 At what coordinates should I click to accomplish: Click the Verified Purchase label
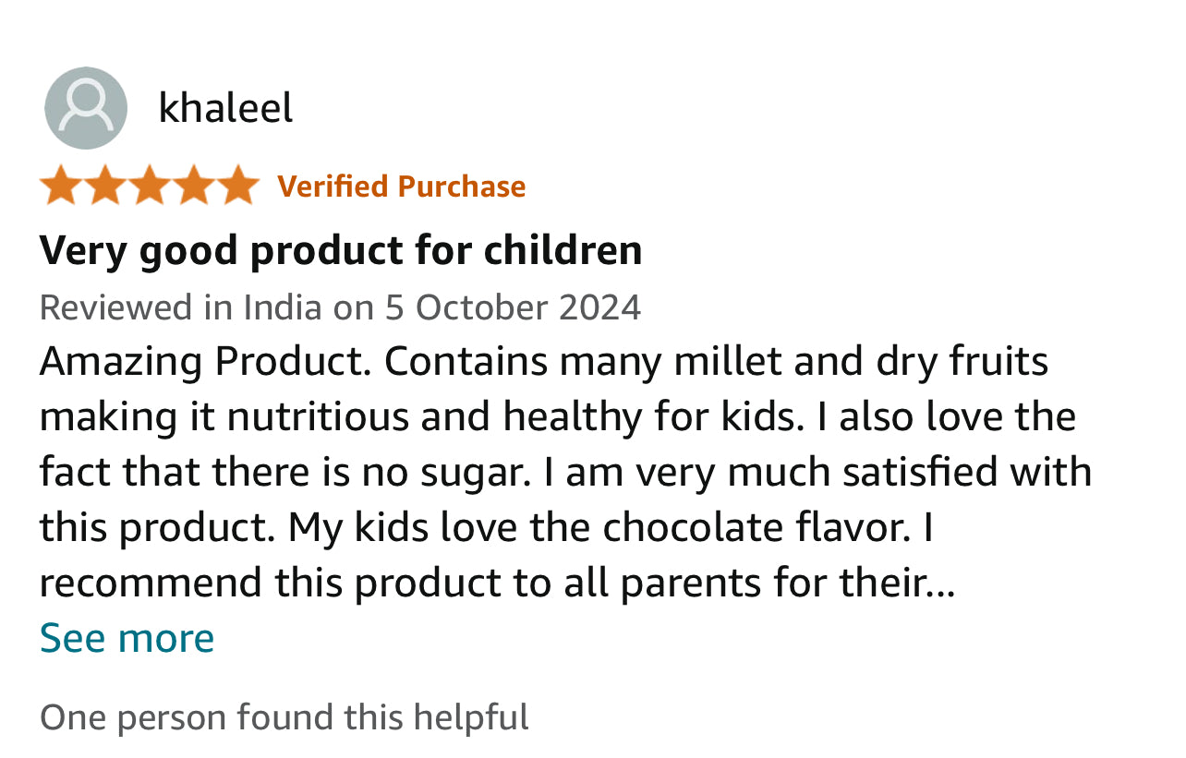(x=402, y=186)
